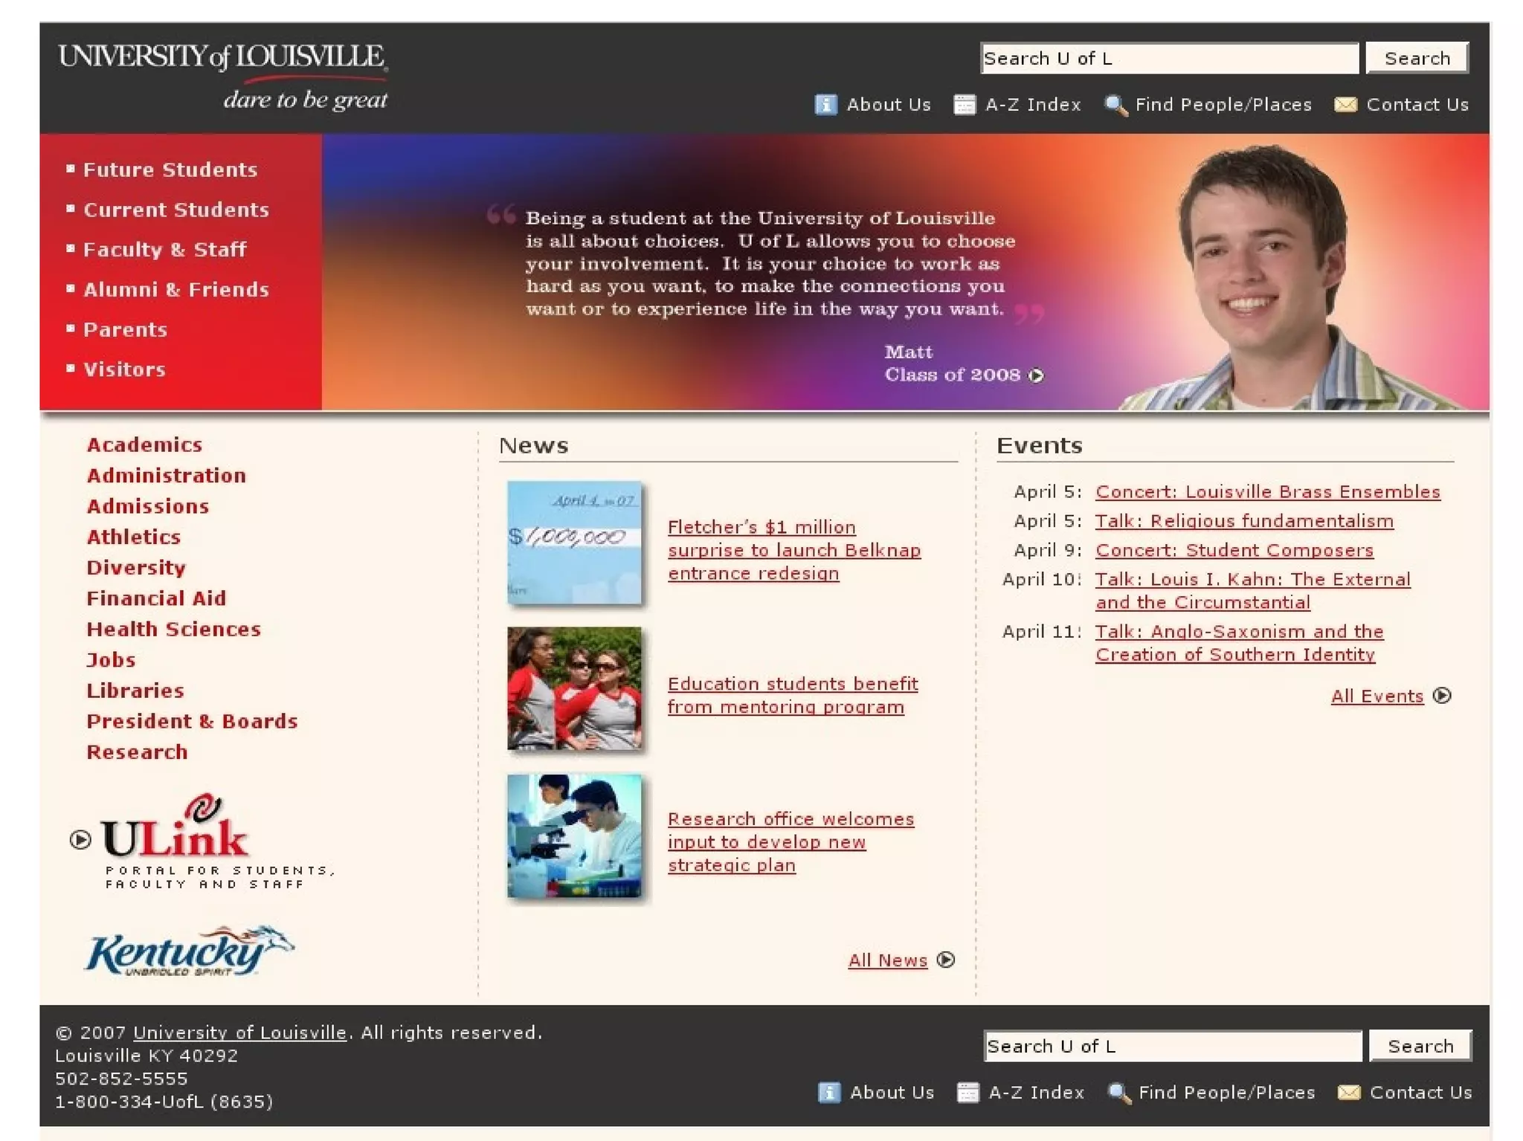Click the About Us info icon in header
Image resolution: width=1523 pixels, height=1141 pixels.
pos(825,105)
